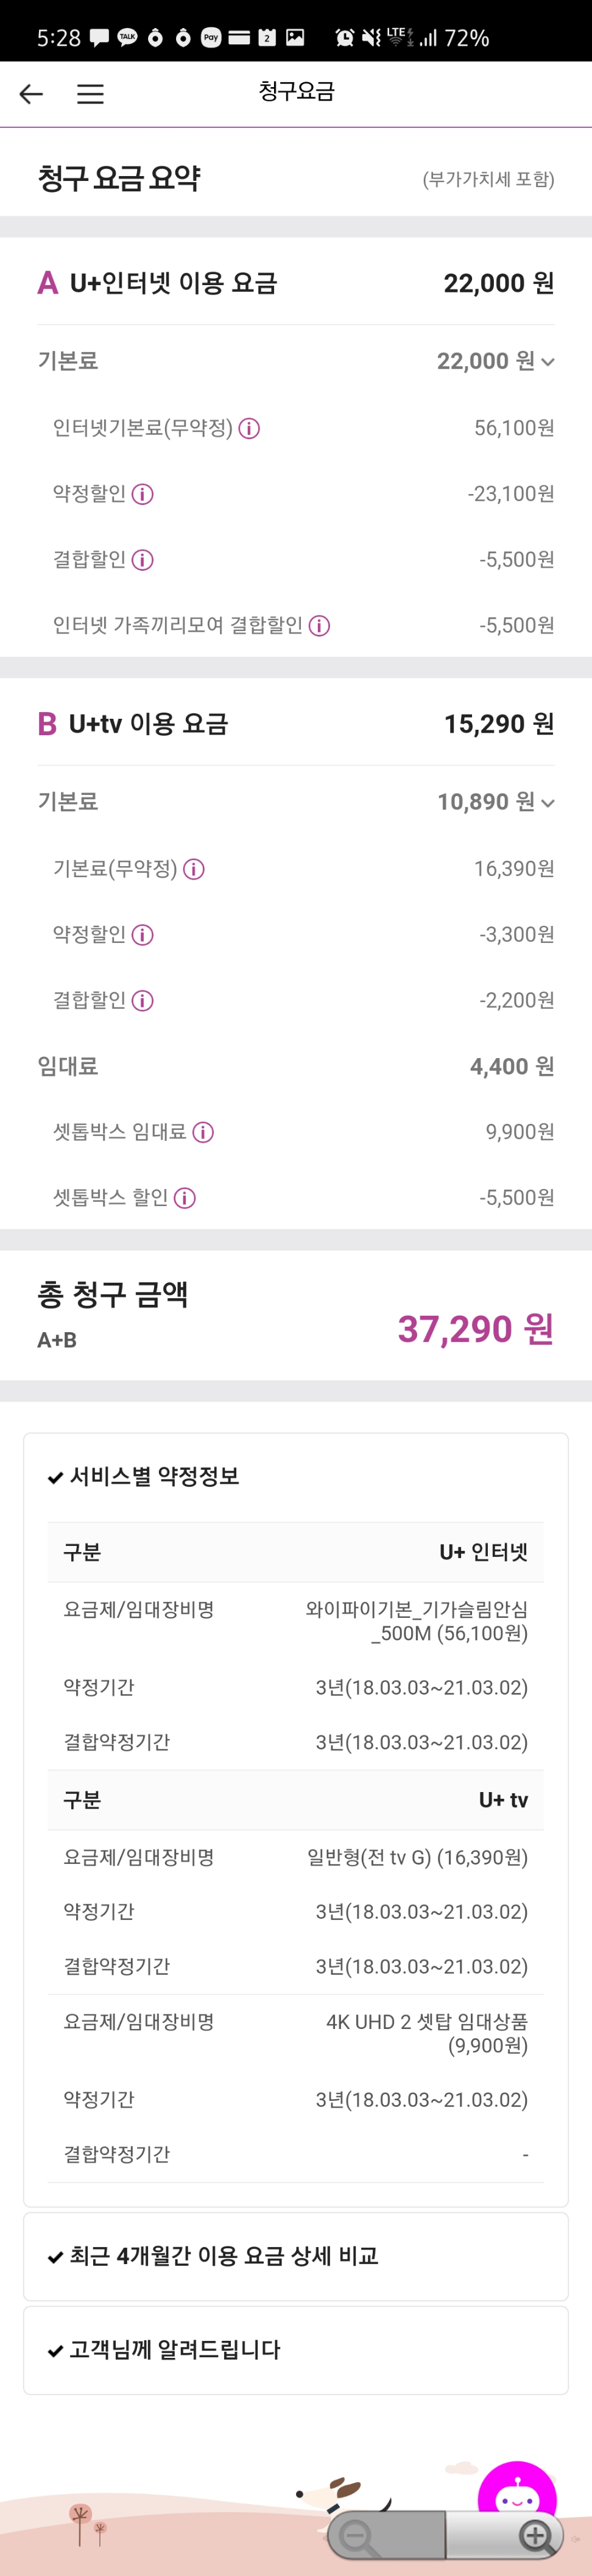
Task: Collapse the U+tv 기본료 10,890 원 chevron
Action: pyautogui.click(x=548, y=803)
